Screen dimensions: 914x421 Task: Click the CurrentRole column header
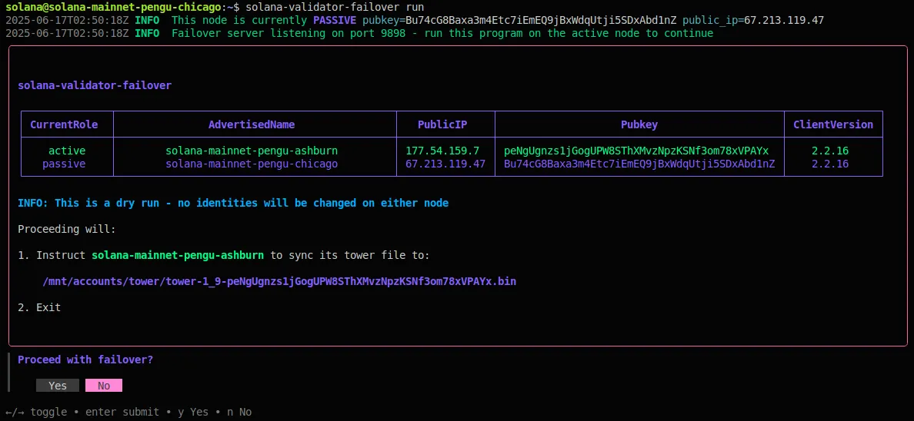pos(67,124)
